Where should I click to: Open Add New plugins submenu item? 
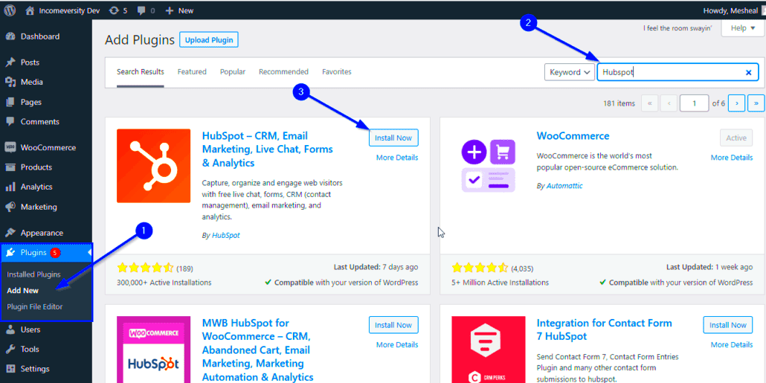click(x=22, y=290)
